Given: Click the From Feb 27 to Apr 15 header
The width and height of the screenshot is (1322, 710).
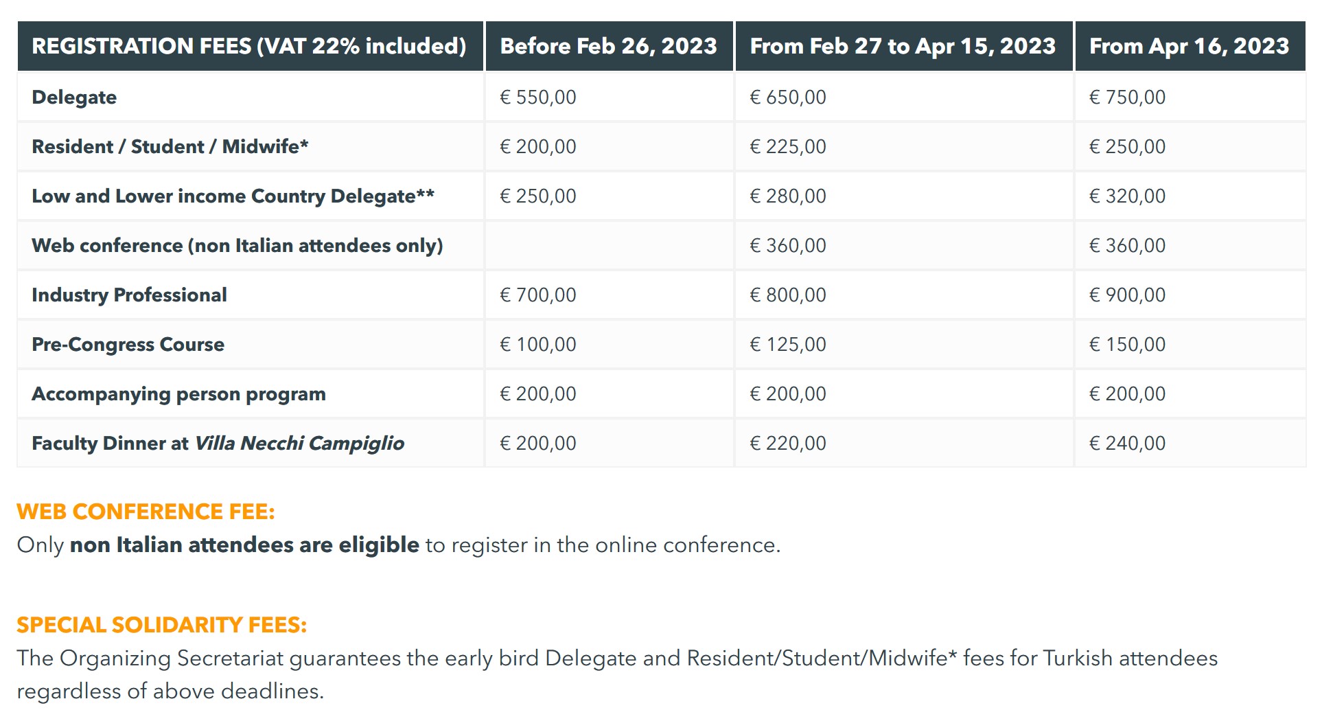Looking at the screenshot, I should [904, 46].
